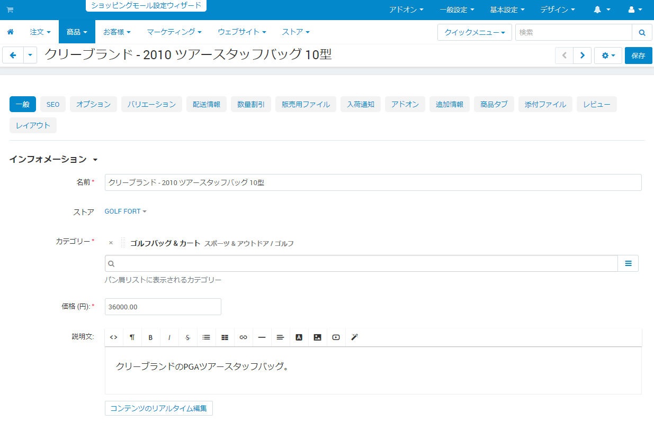The height and width of the screenshot is (432, 654).
Task: Apply bold formatting in description editor
Action: (x=150, y=337)
